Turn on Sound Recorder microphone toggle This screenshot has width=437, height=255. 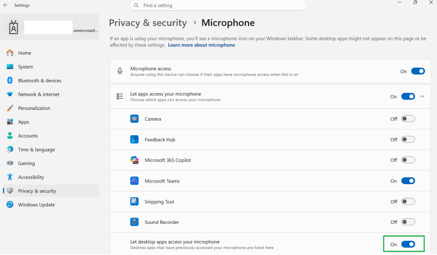coord(408,222)
